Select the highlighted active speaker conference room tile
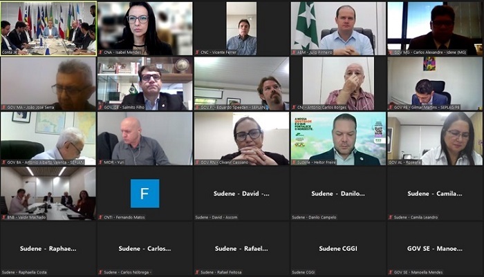Screen dimensions: 484x277 coord(48,28)
